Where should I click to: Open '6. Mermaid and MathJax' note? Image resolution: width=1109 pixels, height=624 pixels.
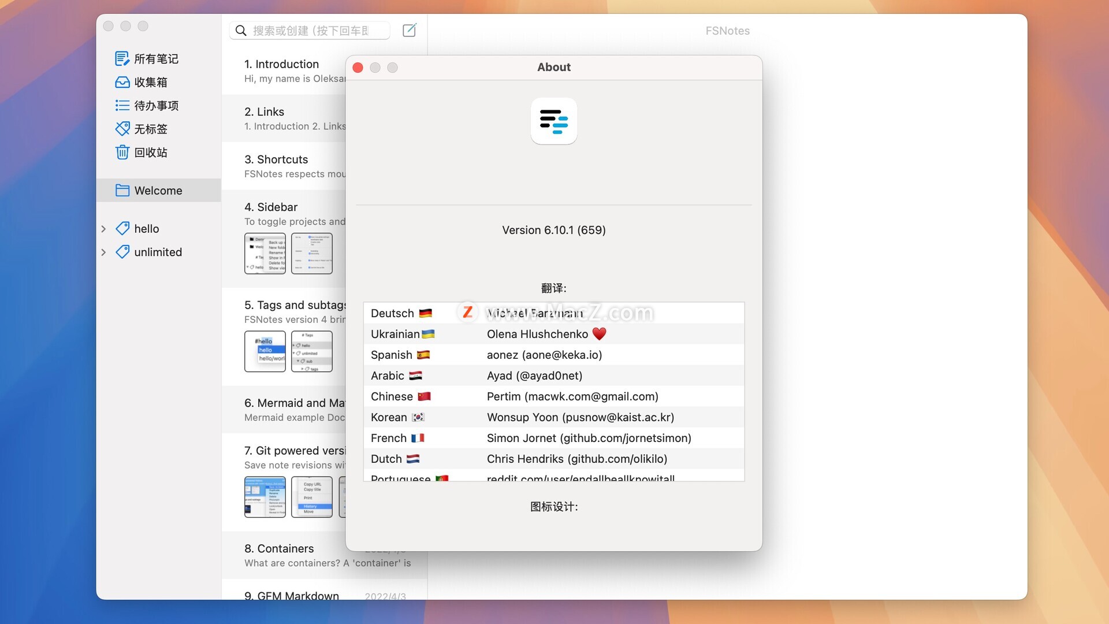(x=284, y=410)
